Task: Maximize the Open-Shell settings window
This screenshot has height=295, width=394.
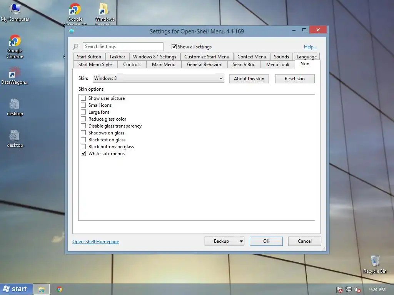Action: click(x=304, y=30)
